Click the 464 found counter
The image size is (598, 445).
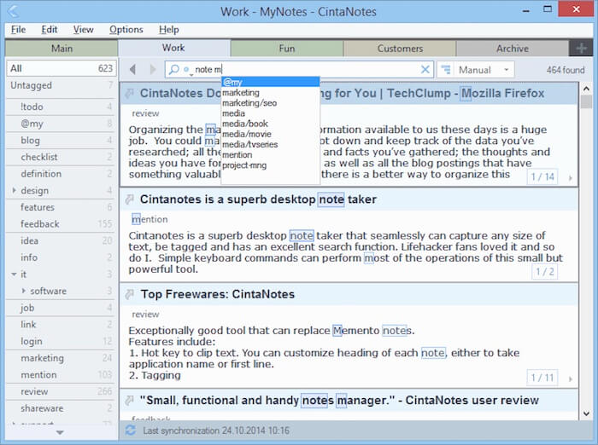click(566, 70)
